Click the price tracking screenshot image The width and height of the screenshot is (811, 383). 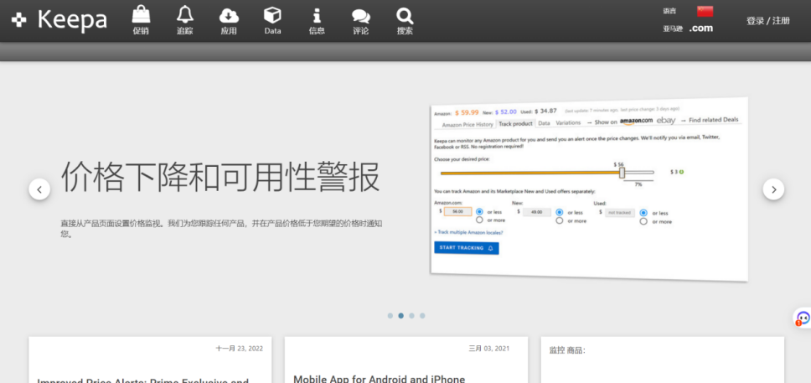[x=589, y=189]
